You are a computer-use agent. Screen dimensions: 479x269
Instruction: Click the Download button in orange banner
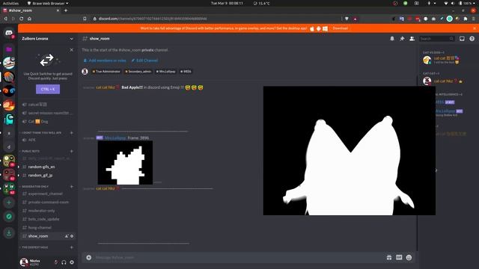[x=340, y=28]
